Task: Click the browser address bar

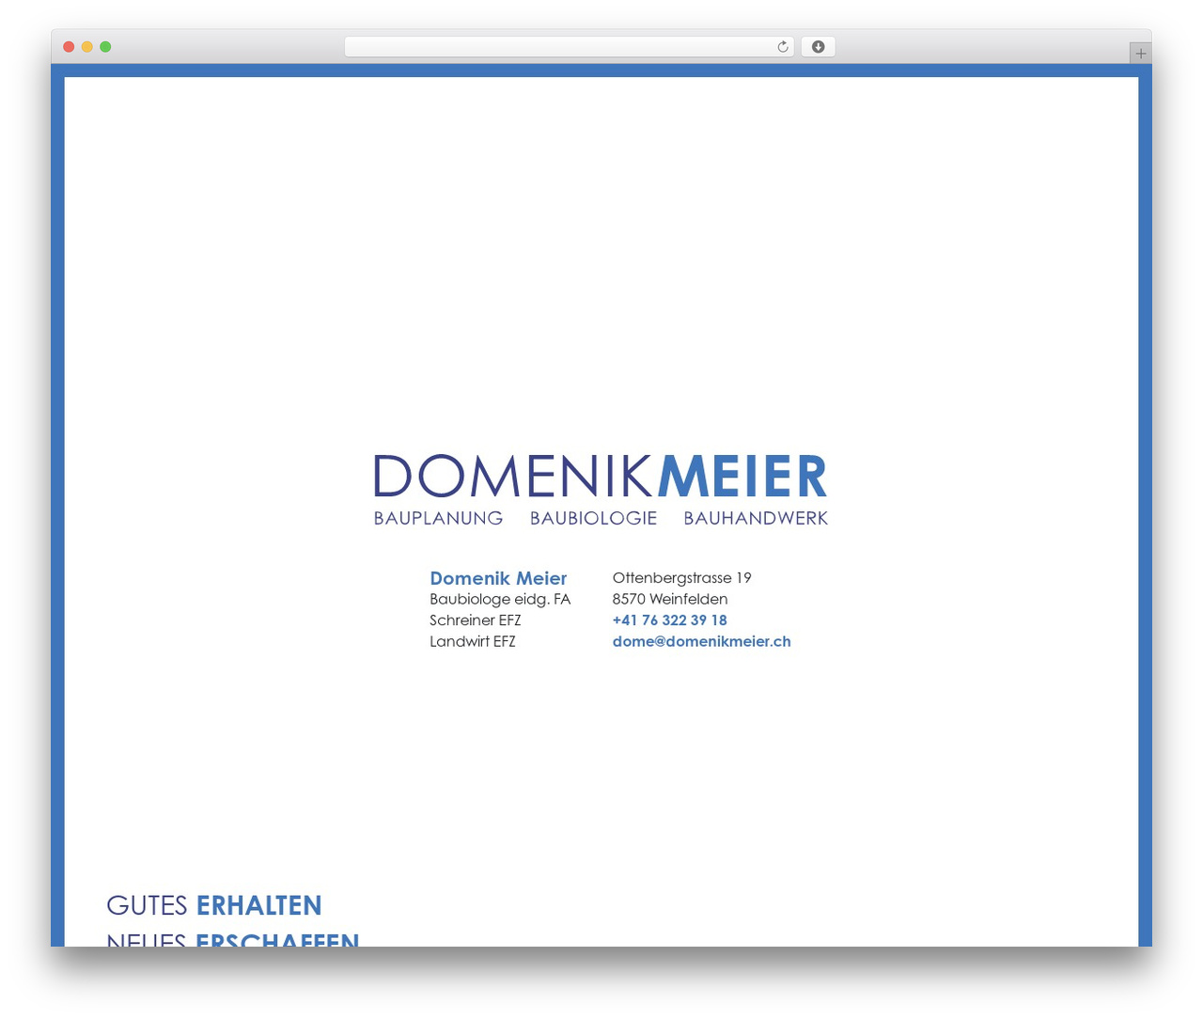Action: click(569, 47)
